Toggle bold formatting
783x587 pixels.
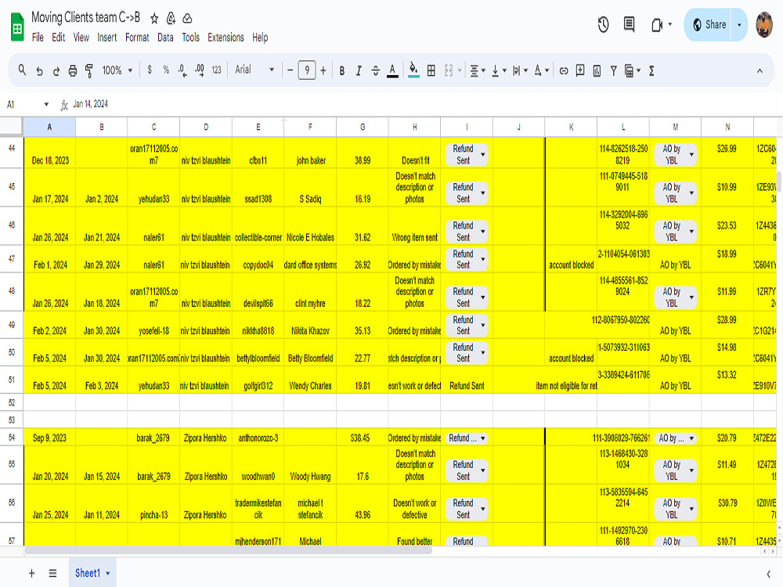click(x=342, y=71)
